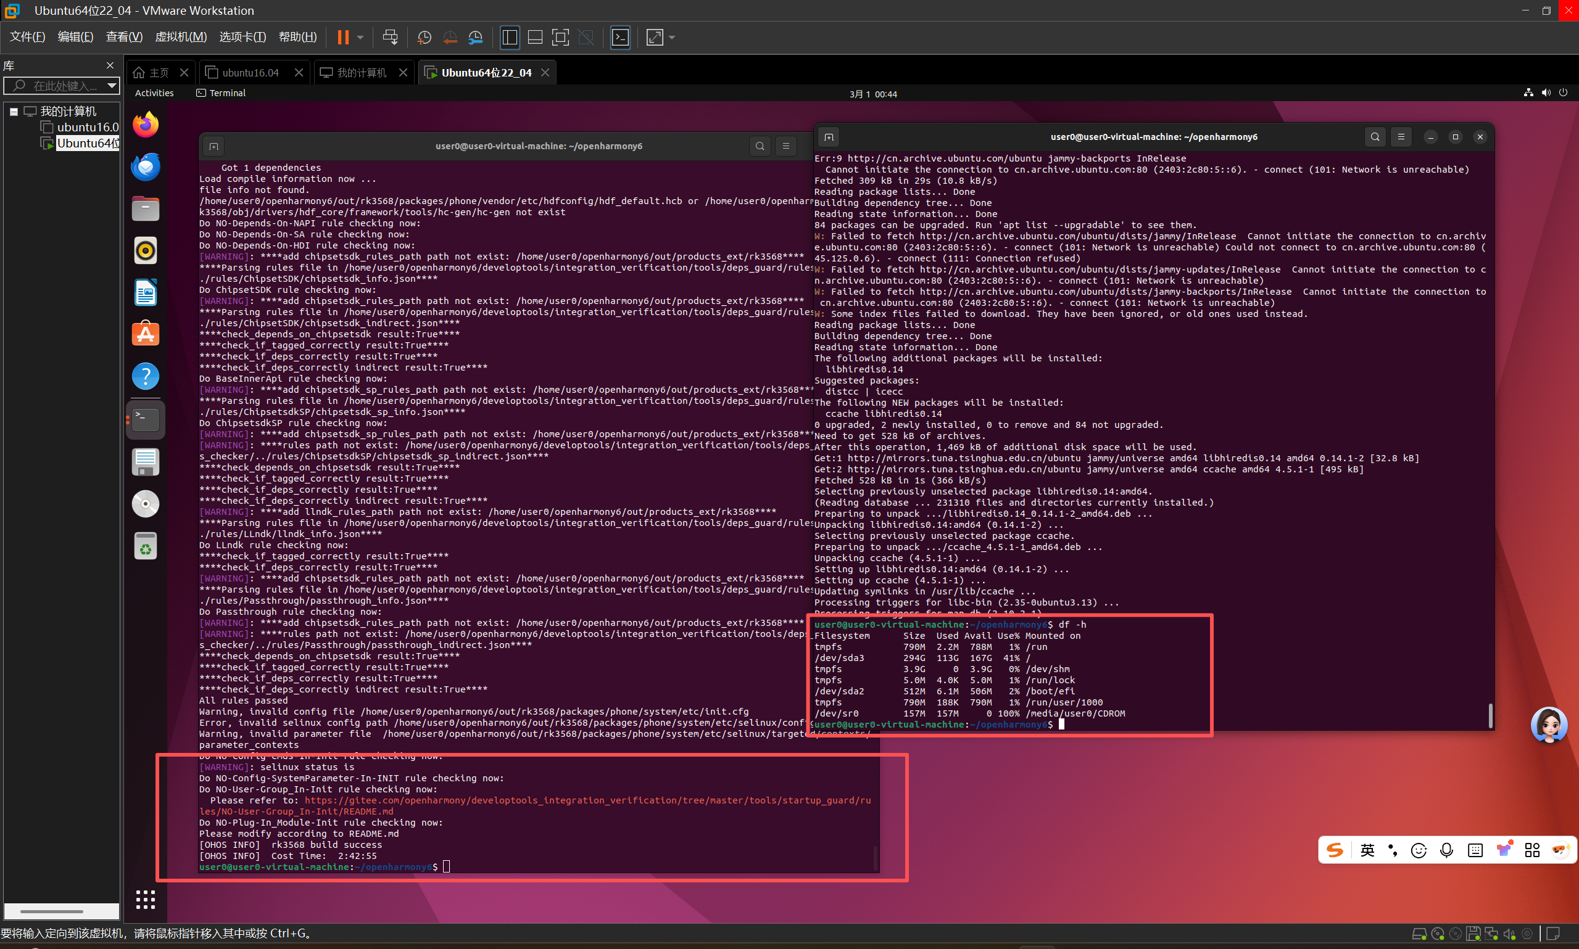Click the revert snapshot icon
This screenshot has height=949, width=1579.
pos(450,37)
